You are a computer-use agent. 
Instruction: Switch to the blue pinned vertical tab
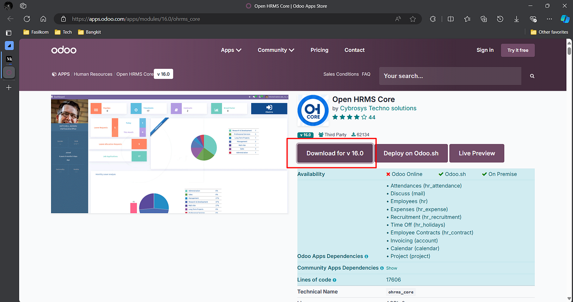[9, 46]
